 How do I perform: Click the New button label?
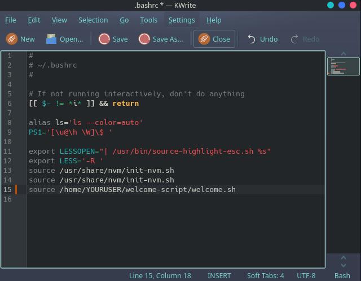(28, 39)
